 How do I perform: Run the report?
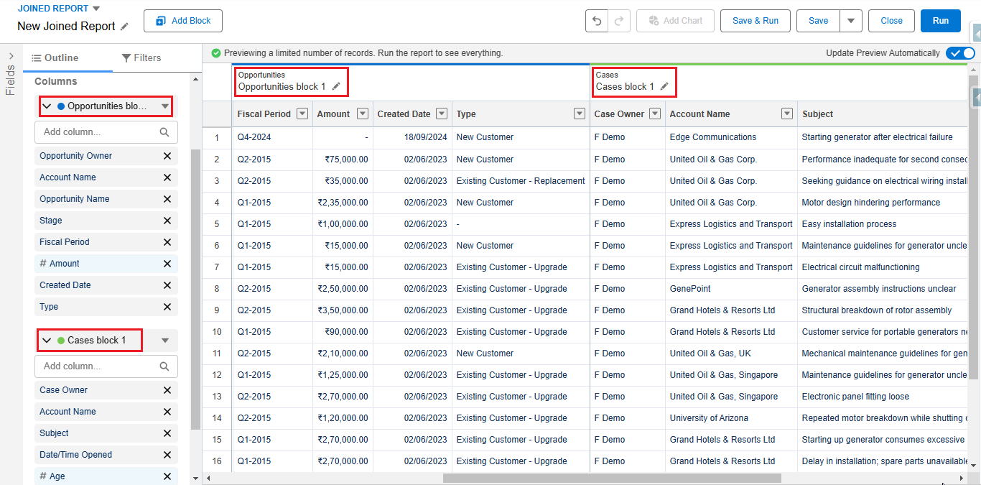pos(940,21)
